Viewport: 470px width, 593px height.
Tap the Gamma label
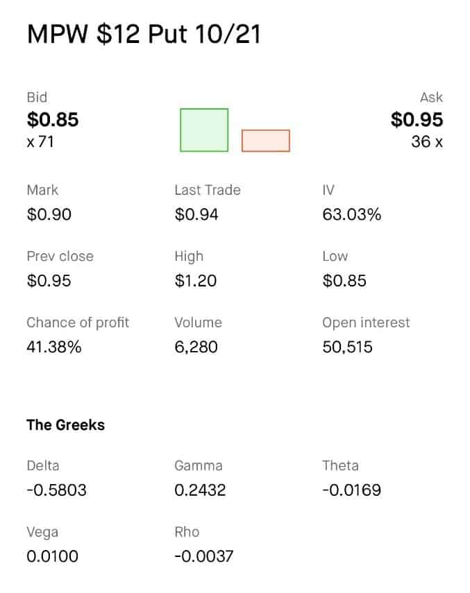(x=198, y=465)
